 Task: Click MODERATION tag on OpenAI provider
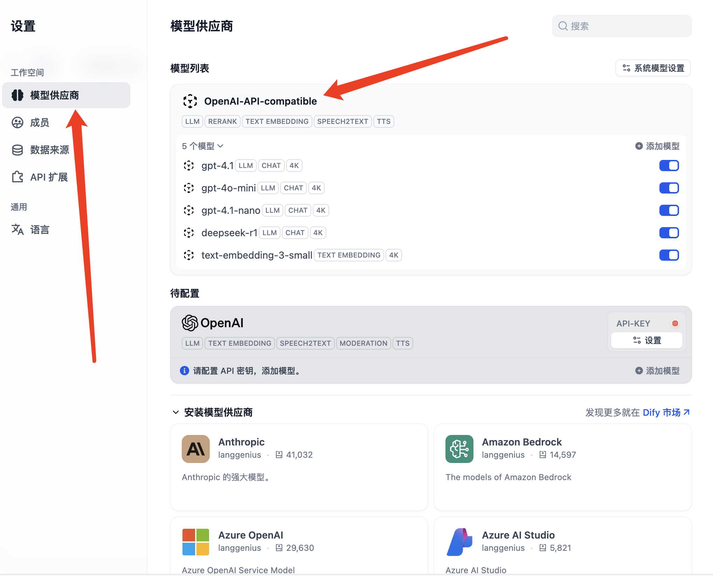[364, 343]
